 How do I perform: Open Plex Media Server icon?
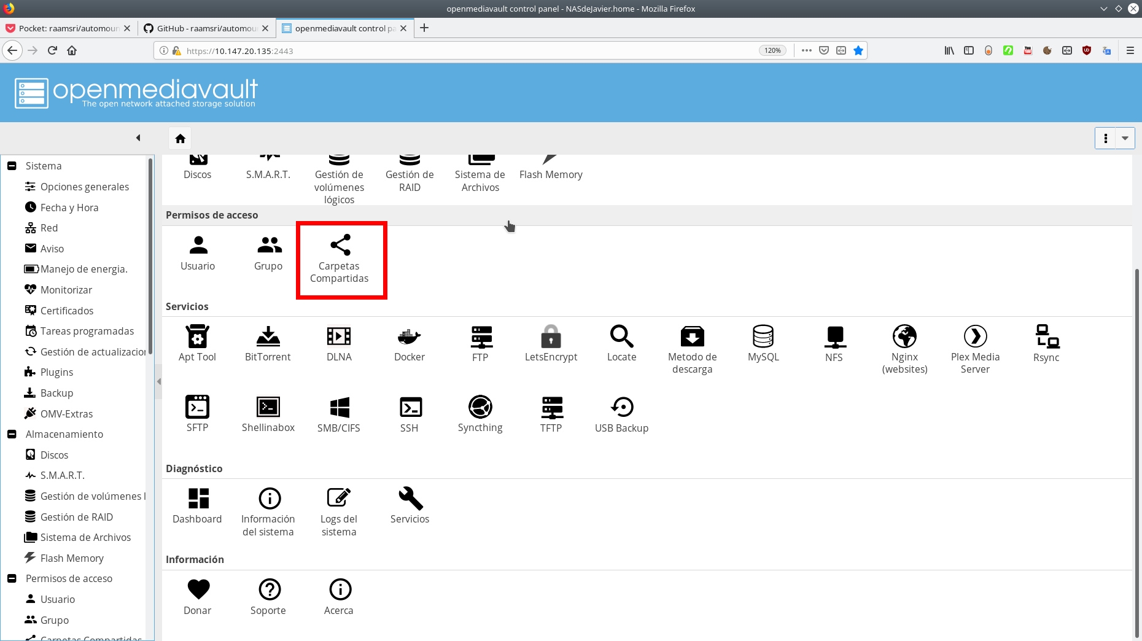click(976, 350)
